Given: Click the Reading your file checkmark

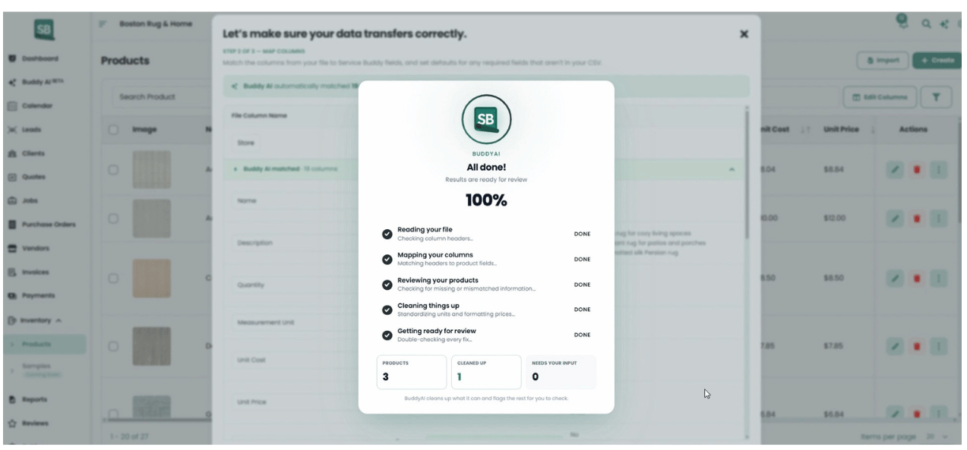Looking at the screenshot, I should [x=387, y=234].
